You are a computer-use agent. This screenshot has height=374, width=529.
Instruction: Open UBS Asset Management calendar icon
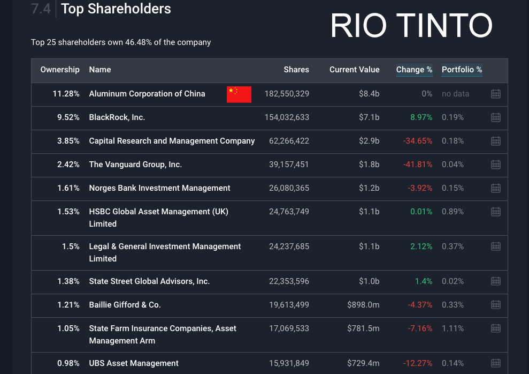[x=495, y=363]
